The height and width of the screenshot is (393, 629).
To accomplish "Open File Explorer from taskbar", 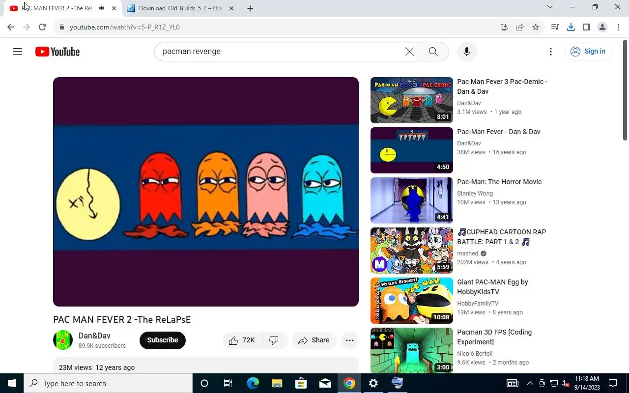I will 277,383.
